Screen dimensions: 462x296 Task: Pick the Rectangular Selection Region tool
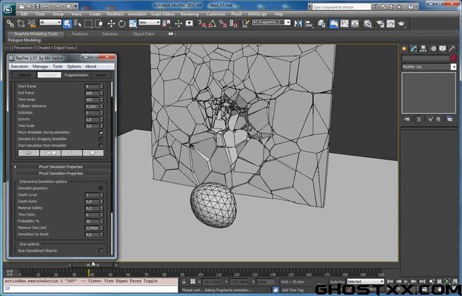(88, 24)
